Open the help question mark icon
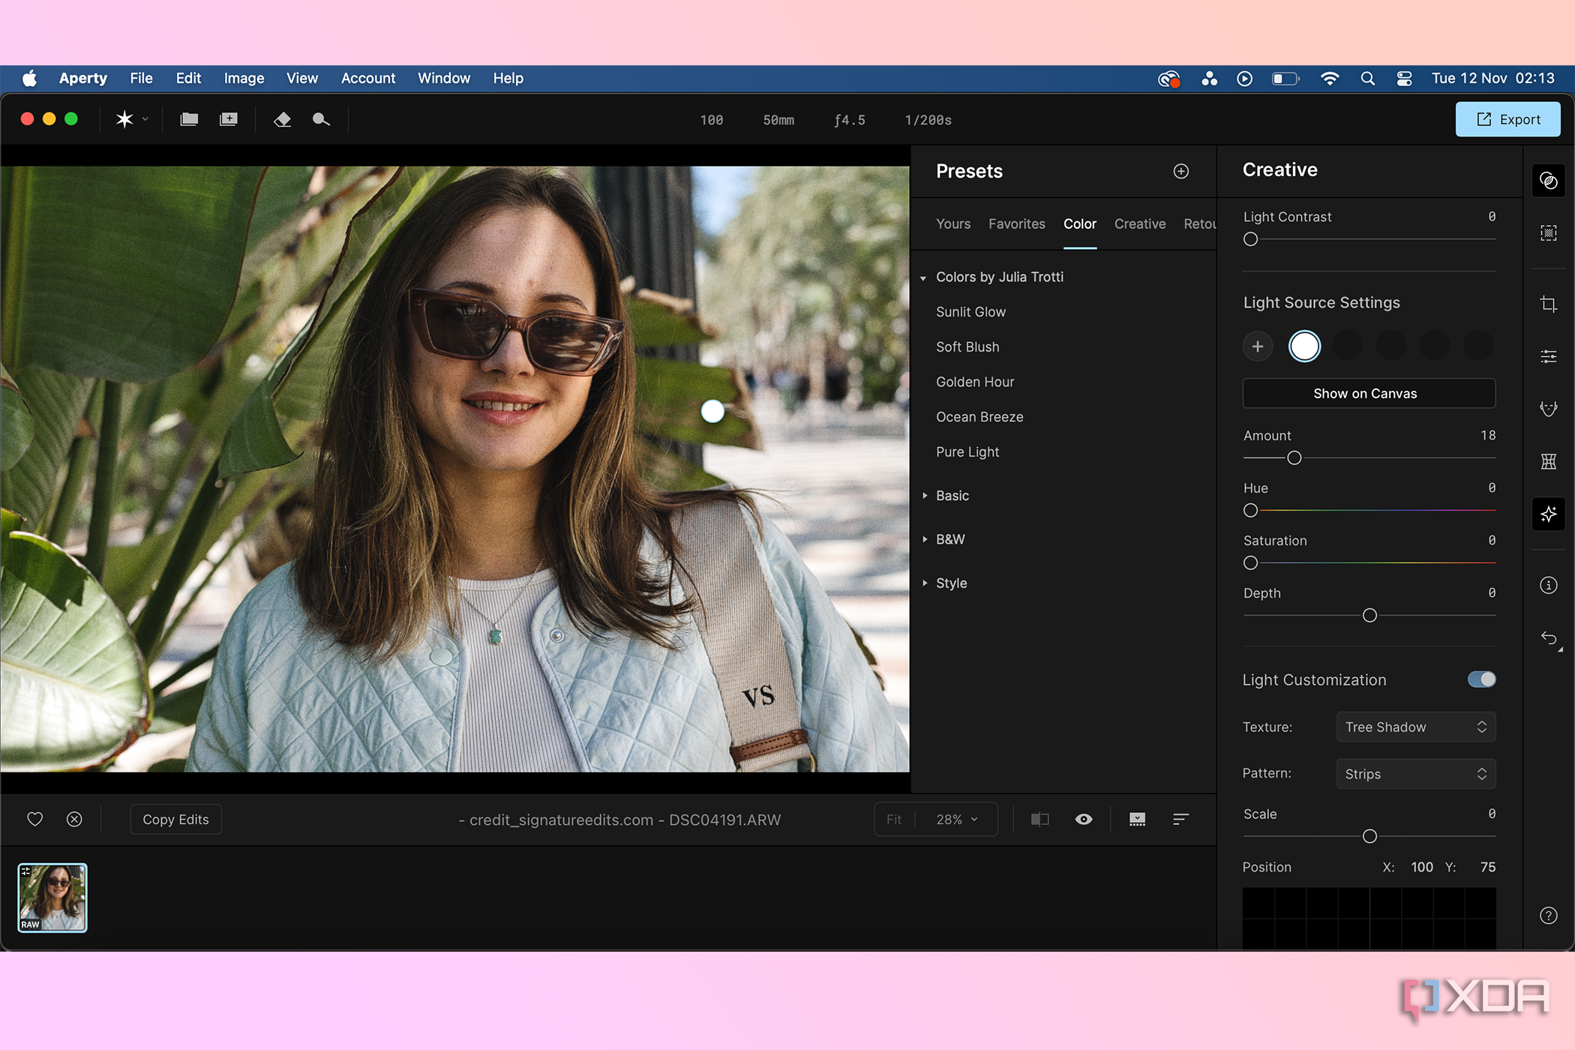 point(1549,915)
